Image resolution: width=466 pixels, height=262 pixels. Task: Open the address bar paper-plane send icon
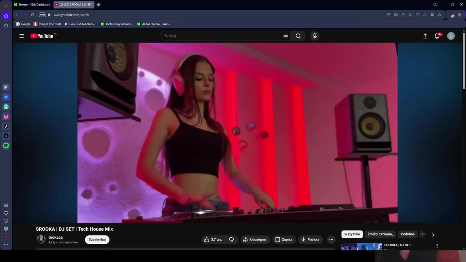410,15
